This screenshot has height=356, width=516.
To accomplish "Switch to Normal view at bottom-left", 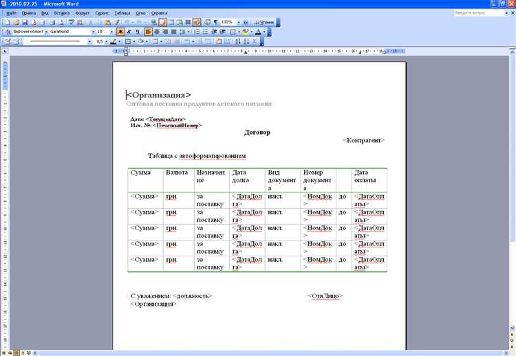I will (x=3, y=353).
